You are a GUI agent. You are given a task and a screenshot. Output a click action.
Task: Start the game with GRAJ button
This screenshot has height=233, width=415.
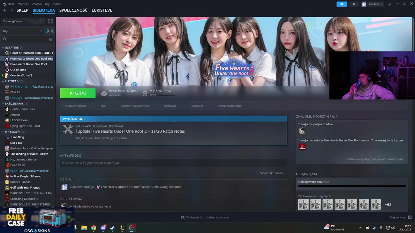pyautogui.click(x=78, y=93)
